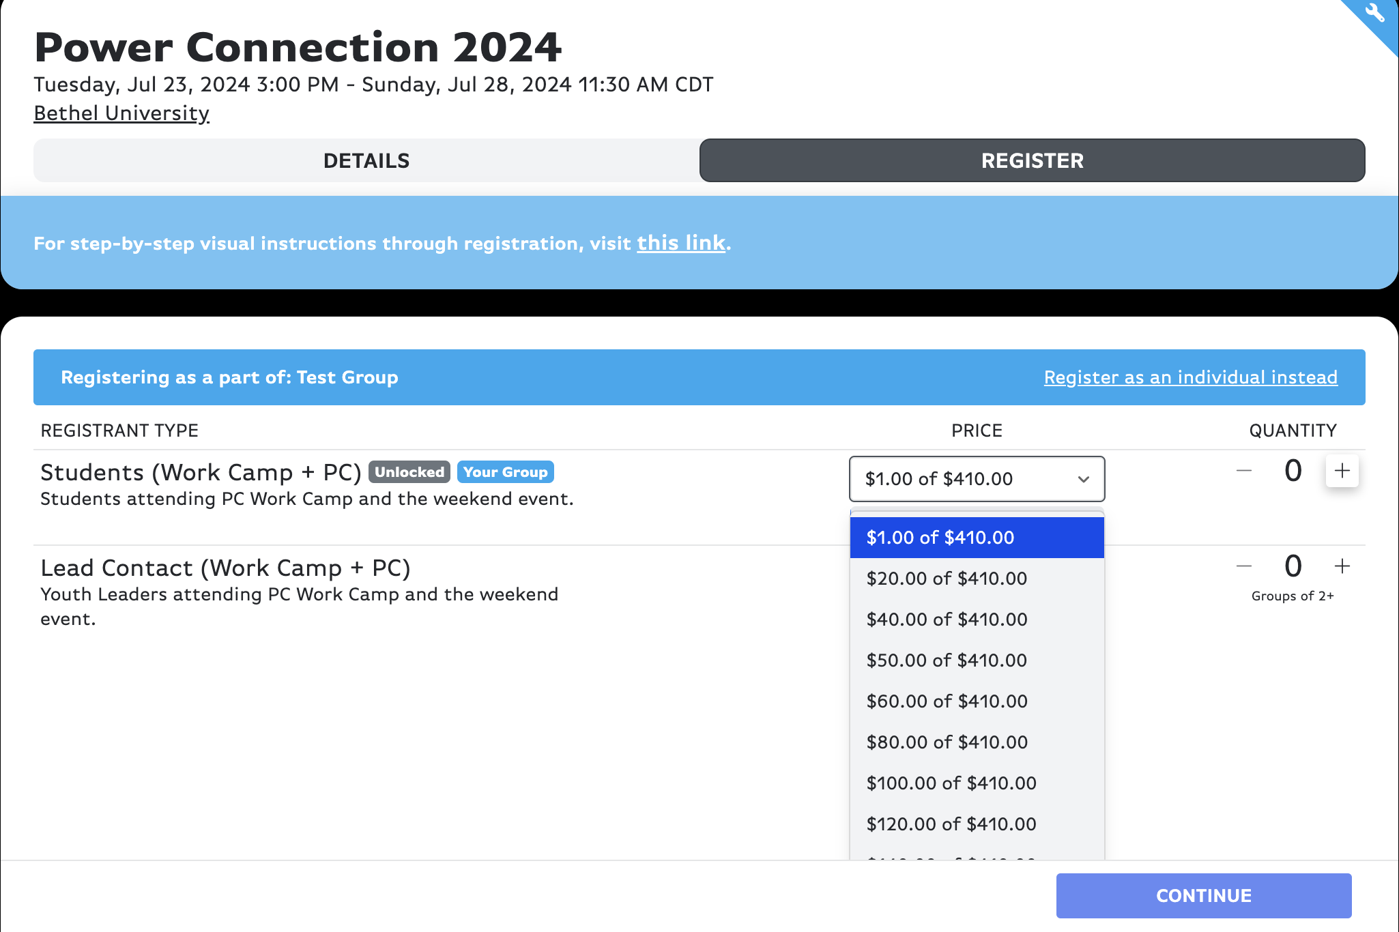Viewport: 1399px width, 932px height.
Task: Switch to the DETAILS tab
Action: click(366, 160)
